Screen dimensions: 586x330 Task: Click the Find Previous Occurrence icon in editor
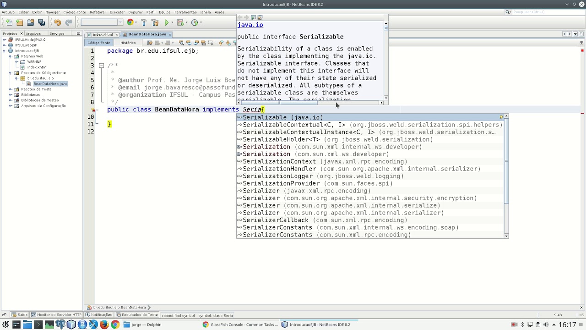(x=189, y=43)
